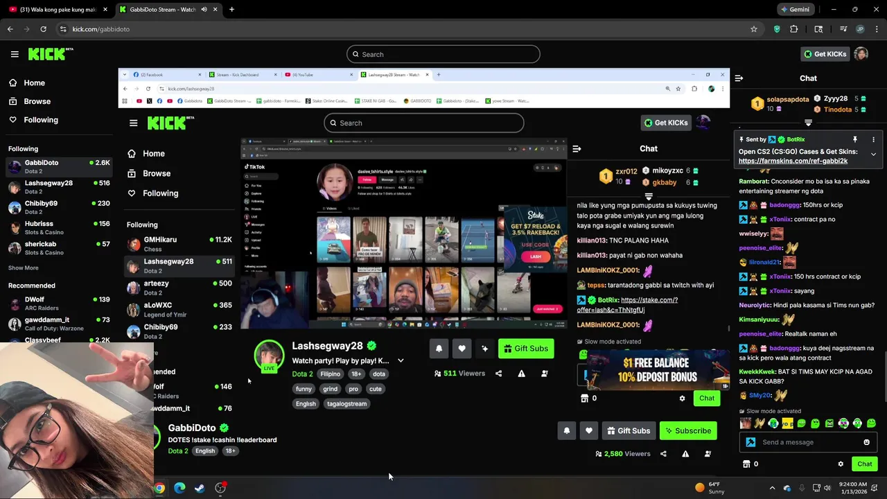Screen dimensions: 887x499
Task: Toggle the pin on BotRix pinned message
Action: tap(855, 139)
